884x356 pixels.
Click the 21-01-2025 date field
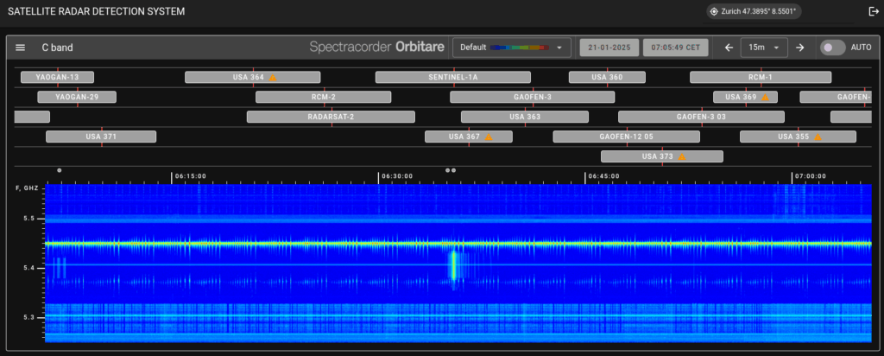tap(608, 48)
